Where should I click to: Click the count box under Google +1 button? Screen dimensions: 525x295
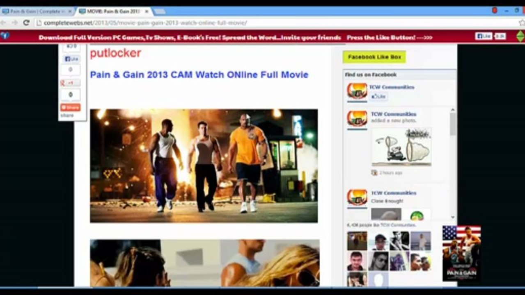70,95
